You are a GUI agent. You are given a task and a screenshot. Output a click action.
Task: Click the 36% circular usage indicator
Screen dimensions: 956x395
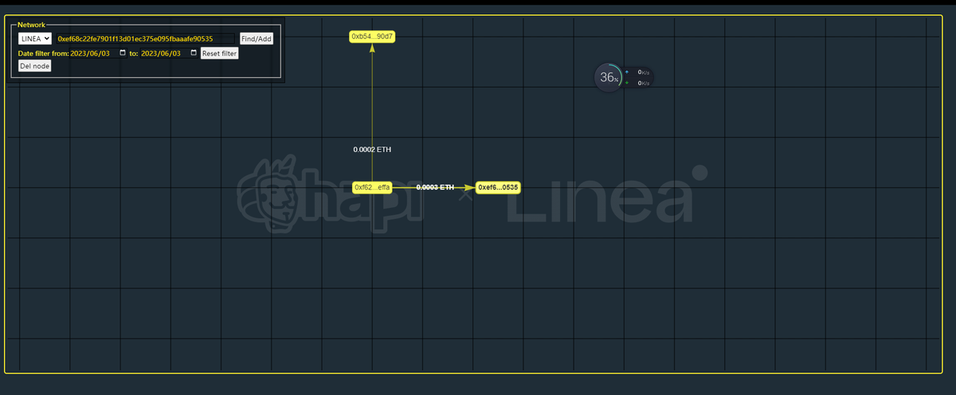(609, 77)
